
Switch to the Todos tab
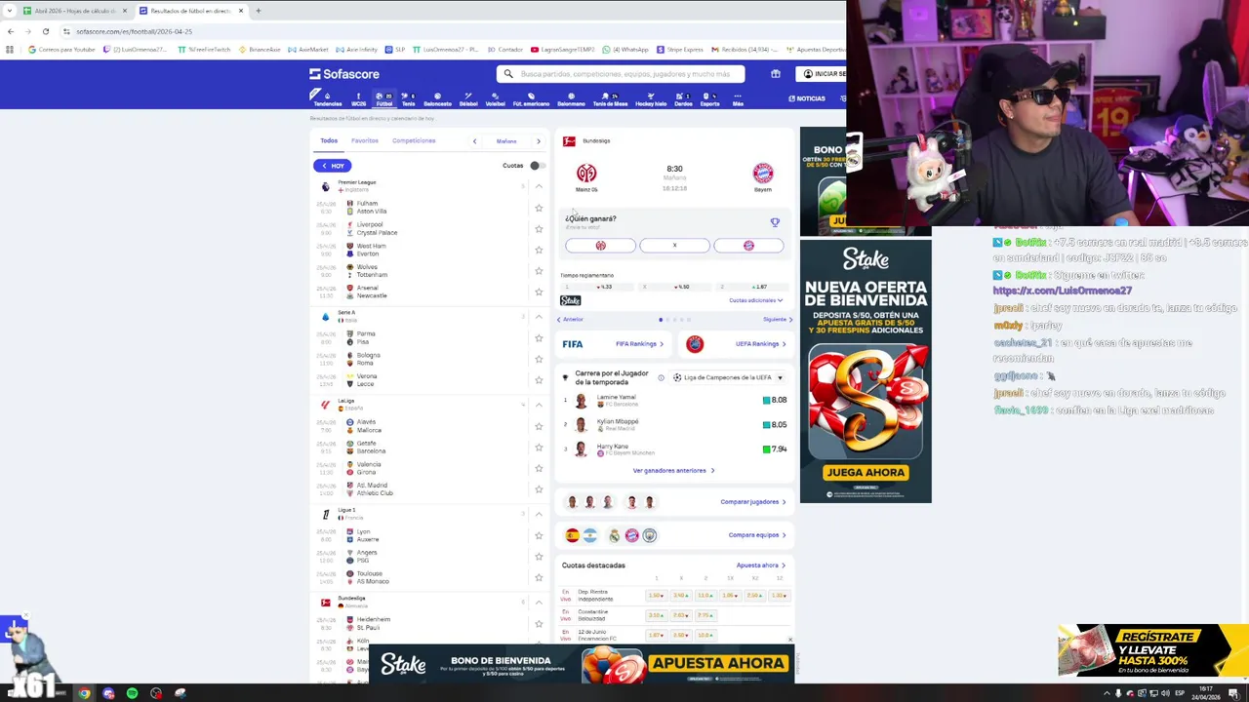(x=329, y=141)
